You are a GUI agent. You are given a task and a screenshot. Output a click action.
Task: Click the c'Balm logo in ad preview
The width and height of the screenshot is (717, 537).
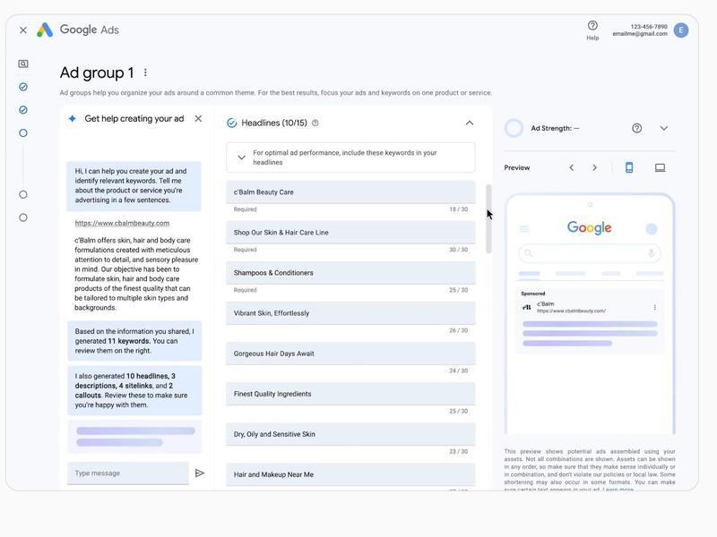tap(527, 307)
